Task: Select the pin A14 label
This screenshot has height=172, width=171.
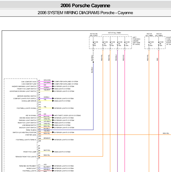Action: point(40,112)
